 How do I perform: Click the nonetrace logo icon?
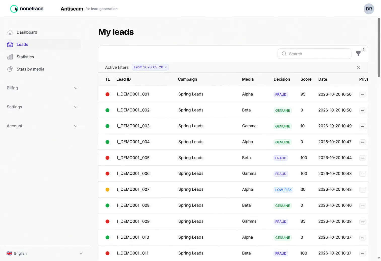coord(14,9)
